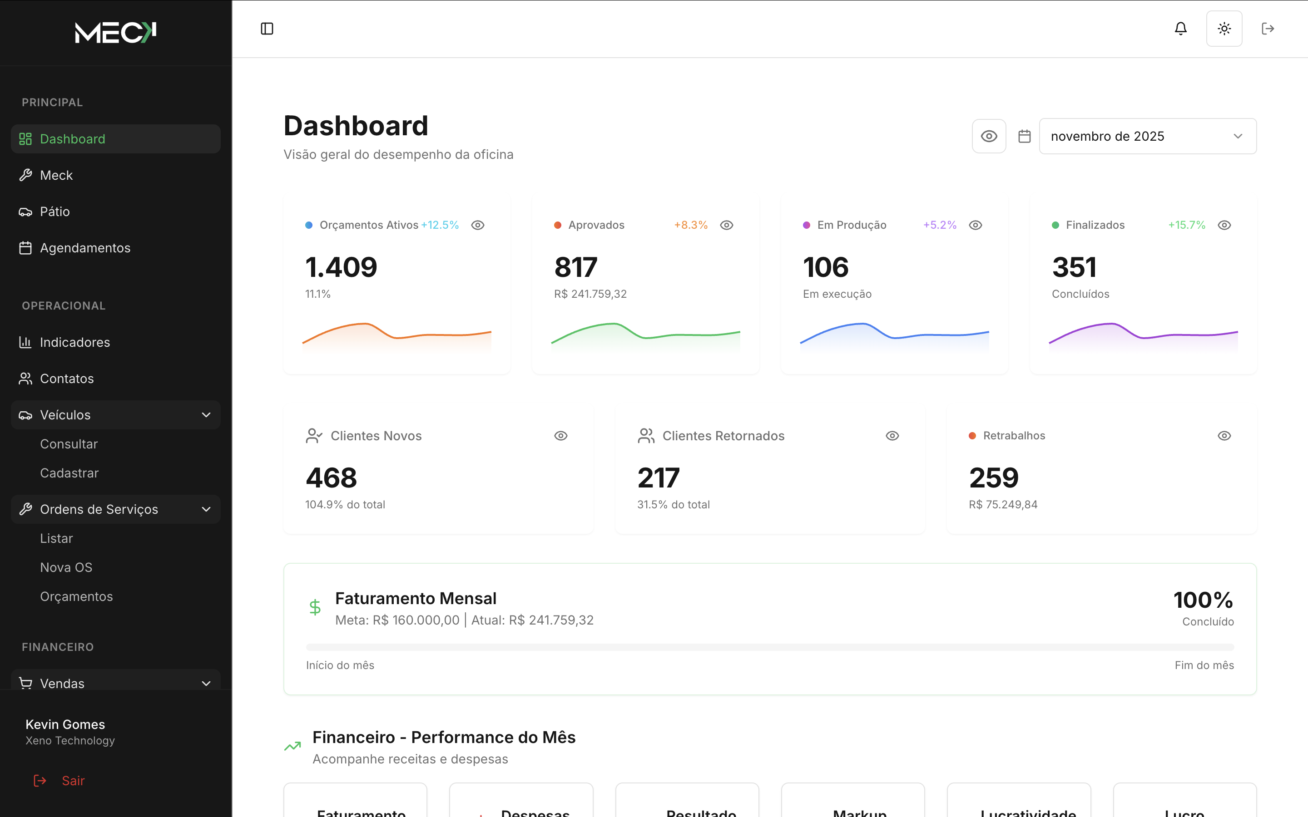The height and width of the screenshot is (817, 1308).
Task: Select Orçamentos under Ordens de Serviços
Action: [x=76, y=596]
